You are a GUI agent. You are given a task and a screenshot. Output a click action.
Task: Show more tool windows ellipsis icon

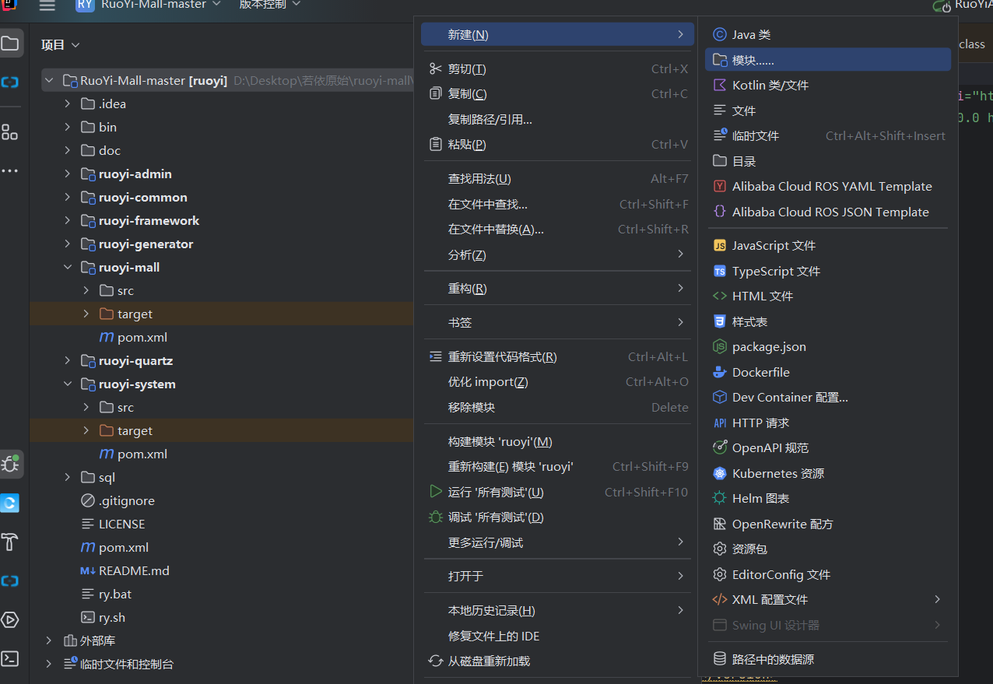click(10, 170)
